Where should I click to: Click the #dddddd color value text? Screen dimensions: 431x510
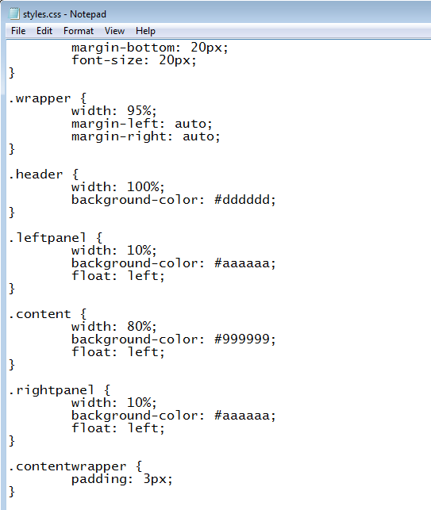pos(244,200)
